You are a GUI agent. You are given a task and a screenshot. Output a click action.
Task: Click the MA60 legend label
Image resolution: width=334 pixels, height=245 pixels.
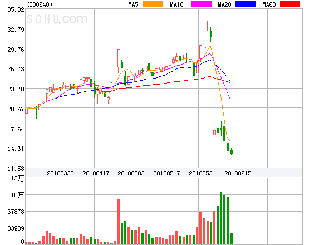[x=269, y=4]
